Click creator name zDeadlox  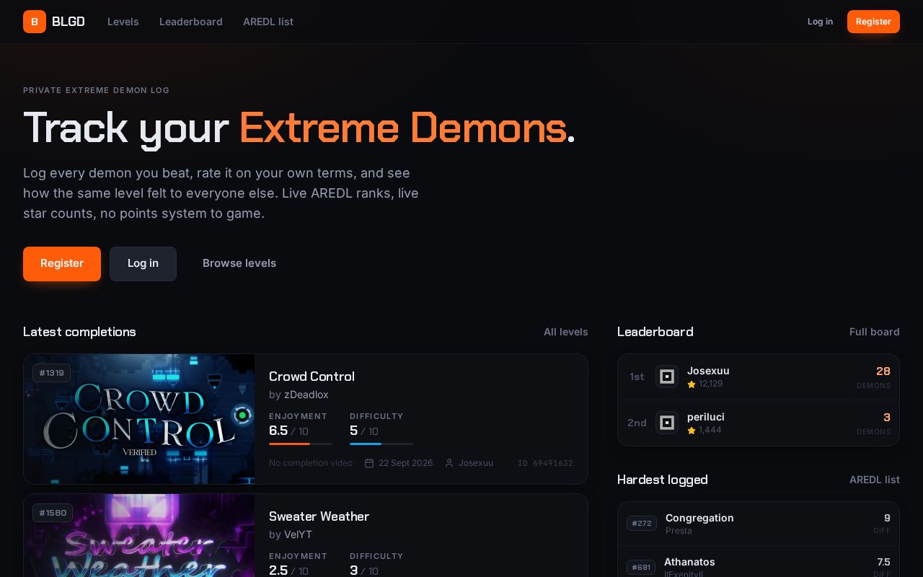coord(306,395)
